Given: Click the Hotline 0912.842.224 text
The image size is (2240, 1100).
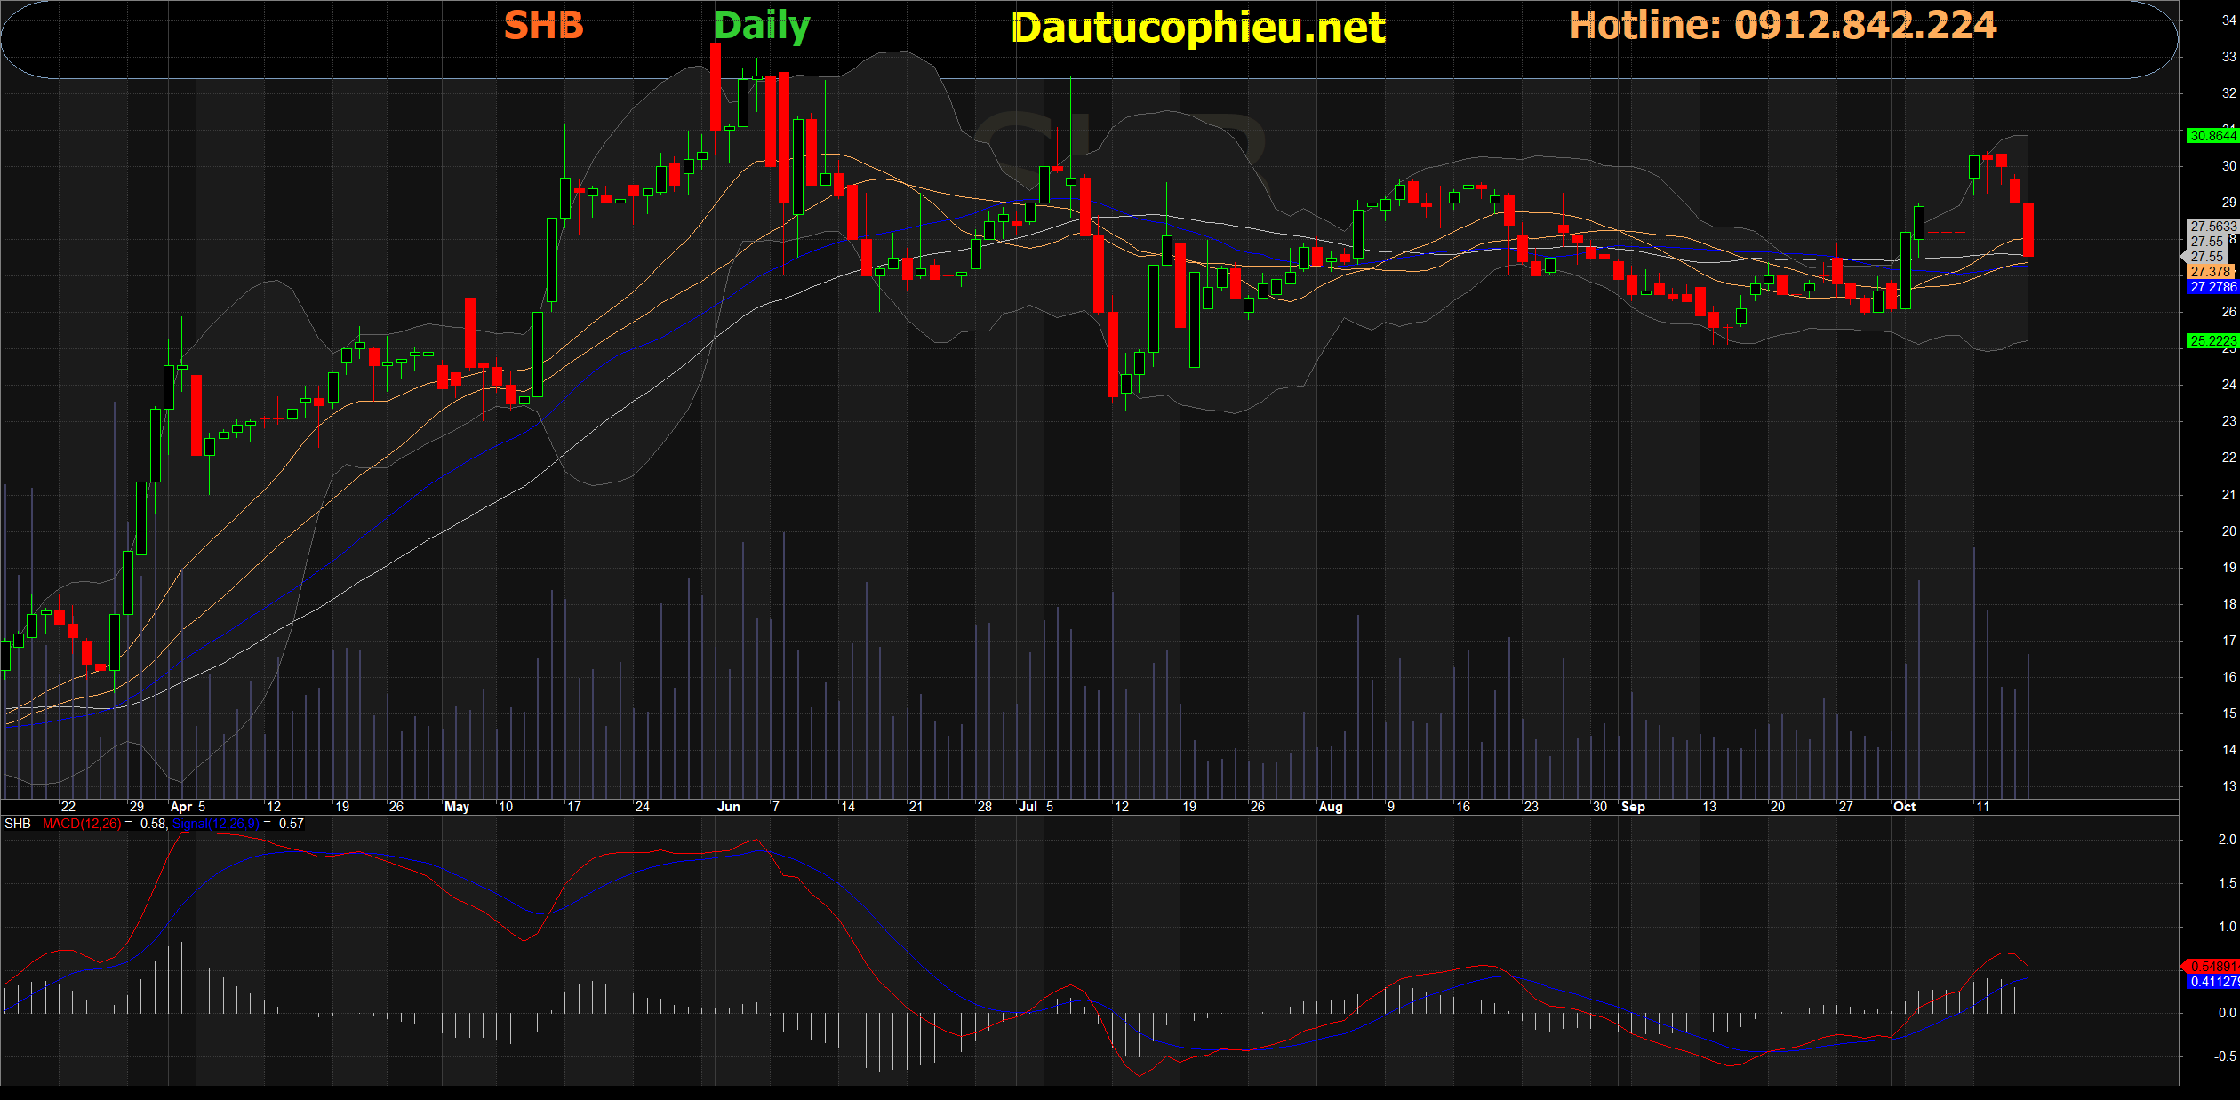Looking at the screenshot, I should [1782, 26].
